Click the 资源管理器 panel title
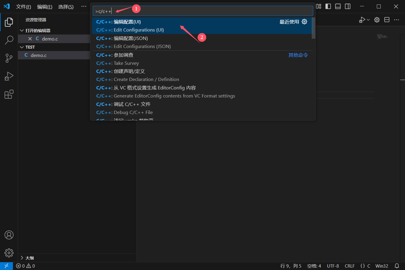 click(x=36, y=20)
